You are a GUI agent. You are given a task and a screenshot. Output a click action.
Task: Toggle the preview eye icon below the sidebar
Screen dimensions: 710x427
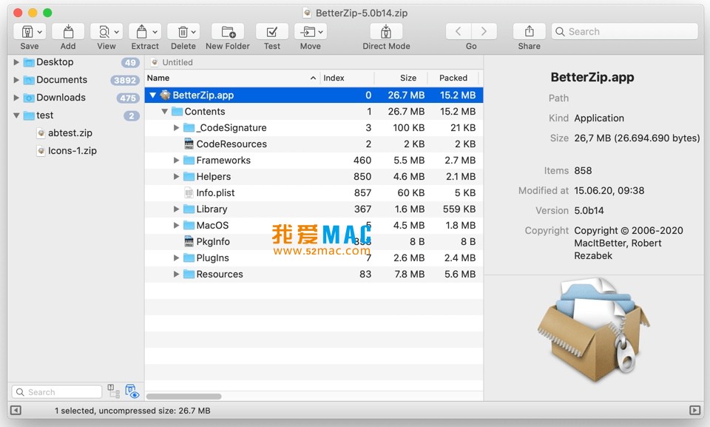coord(132,391)
